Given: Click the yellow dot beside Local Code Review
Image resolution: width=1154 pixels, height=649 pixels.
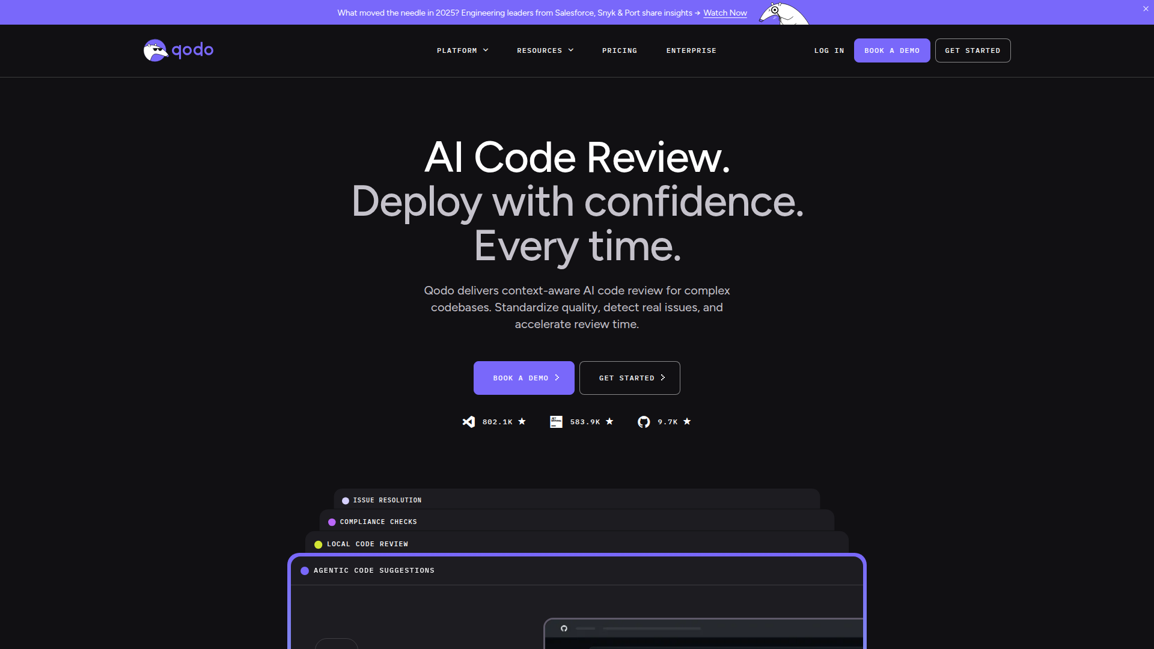Looking at the screenshot, I should (x=317, y=544).
